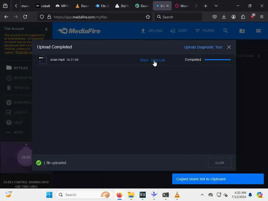This screenshot has height=201, width=268.
Task: Open the Extensions puzzle icon
Action: click(243, 17)
